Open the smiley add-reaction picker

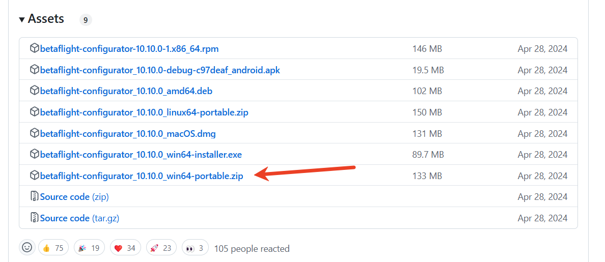coord(27,248)
